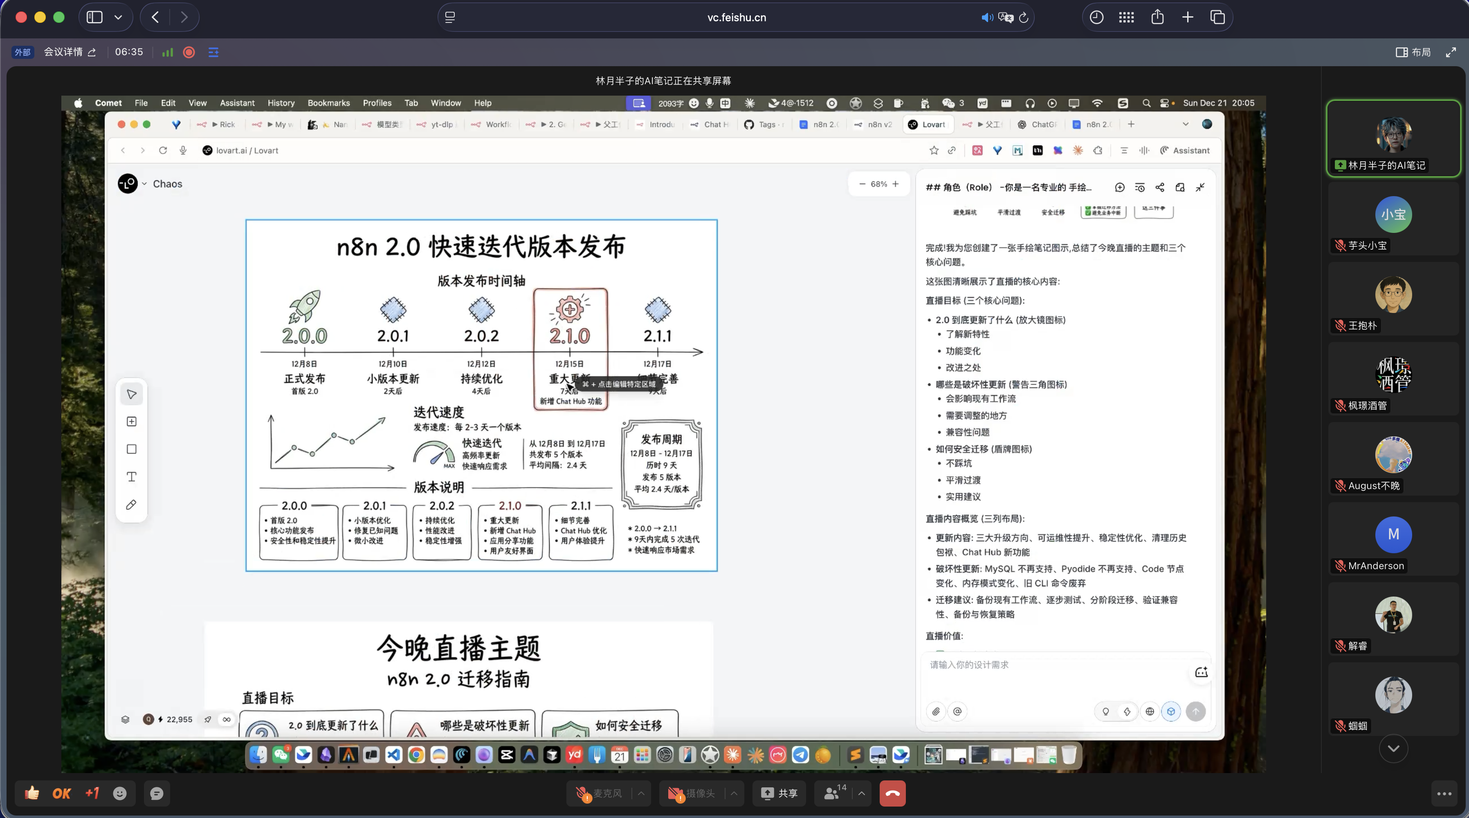
Task: Open the Chaos project name dropdown
Action: click(x=144, y=183)
